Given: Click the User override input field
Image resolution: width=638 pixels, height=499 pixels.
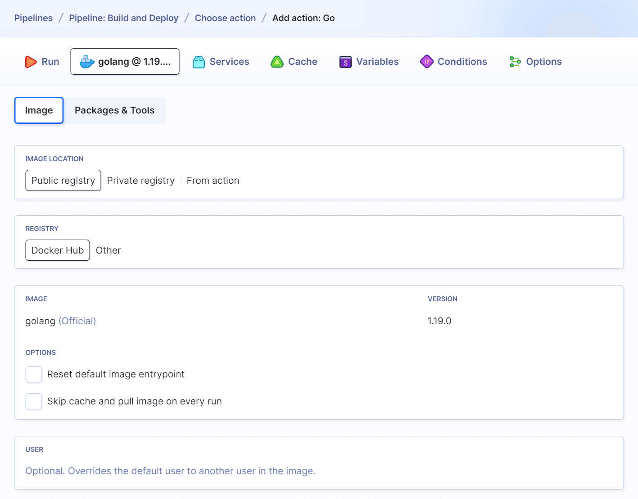Looking at the screenshot, I should coord(170,471).
